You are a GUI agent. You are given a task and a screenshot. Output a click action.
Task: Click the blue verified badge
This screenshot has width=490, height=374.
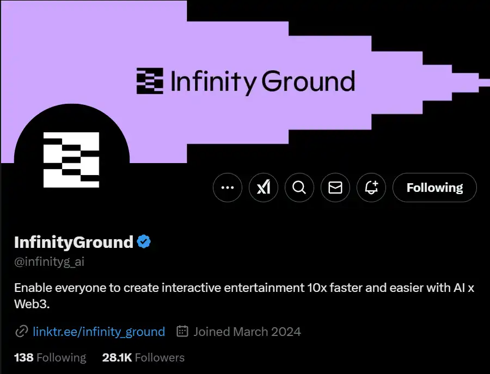tap(143, 242)
